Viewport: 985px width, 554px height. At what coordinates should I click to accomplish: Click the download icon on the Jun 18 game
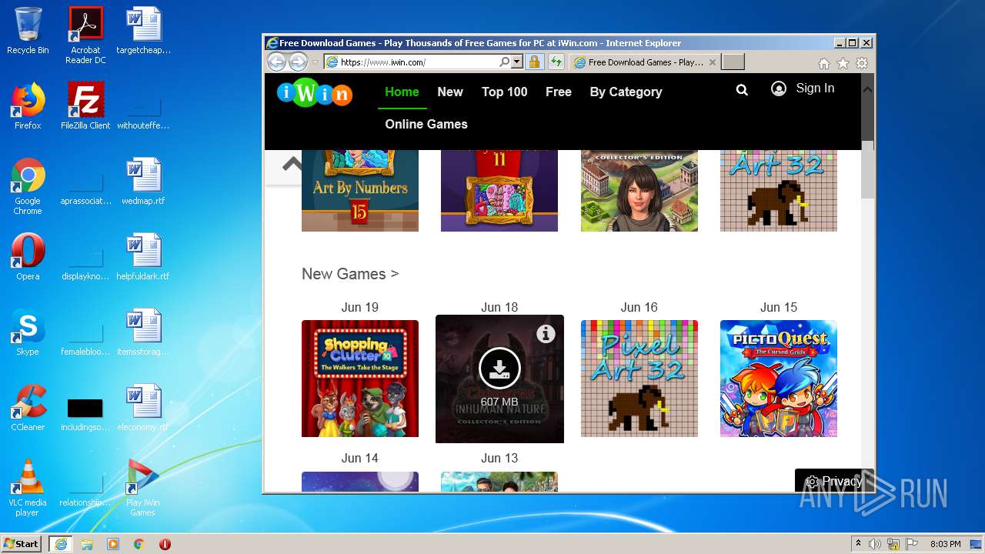499,369
